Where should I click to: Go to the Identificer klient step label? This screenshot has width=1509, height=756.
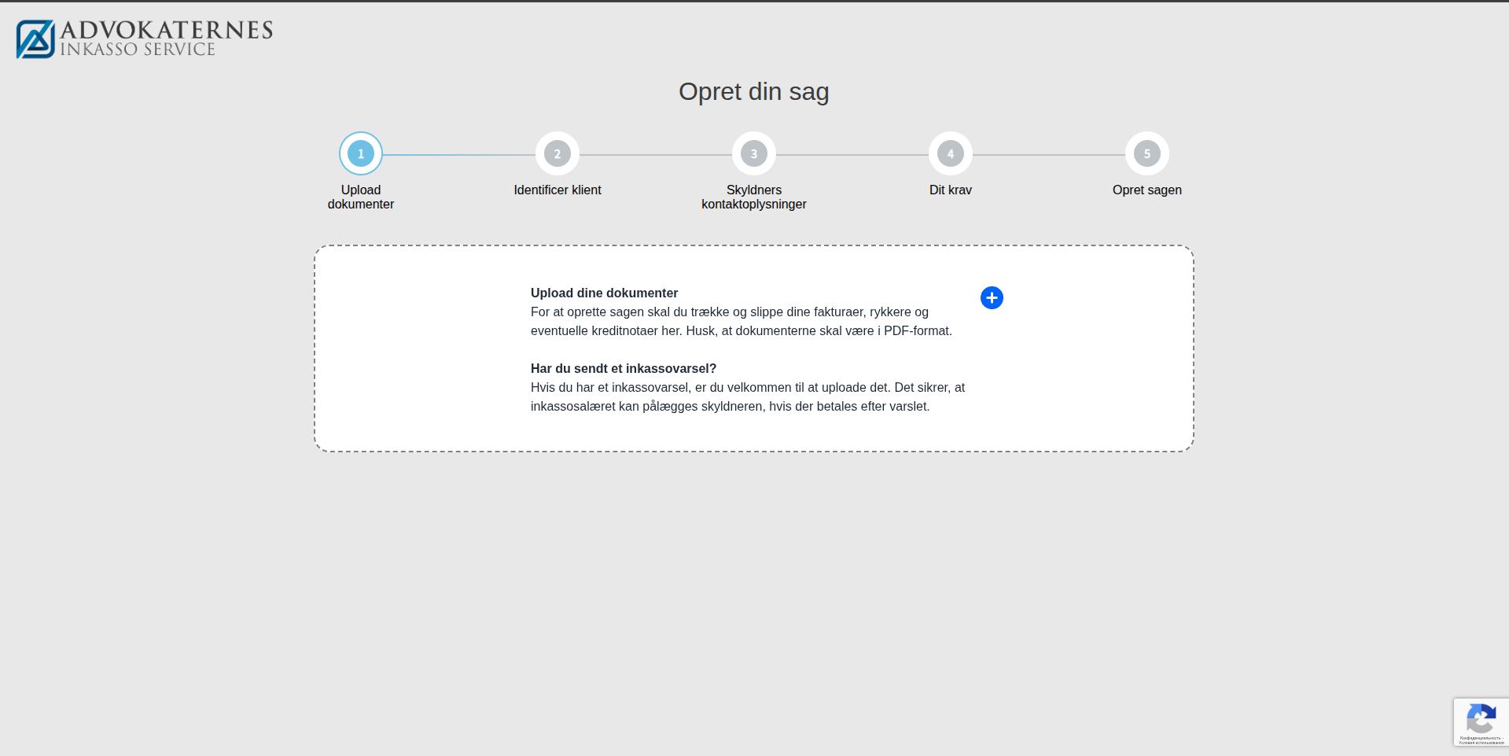558,190
